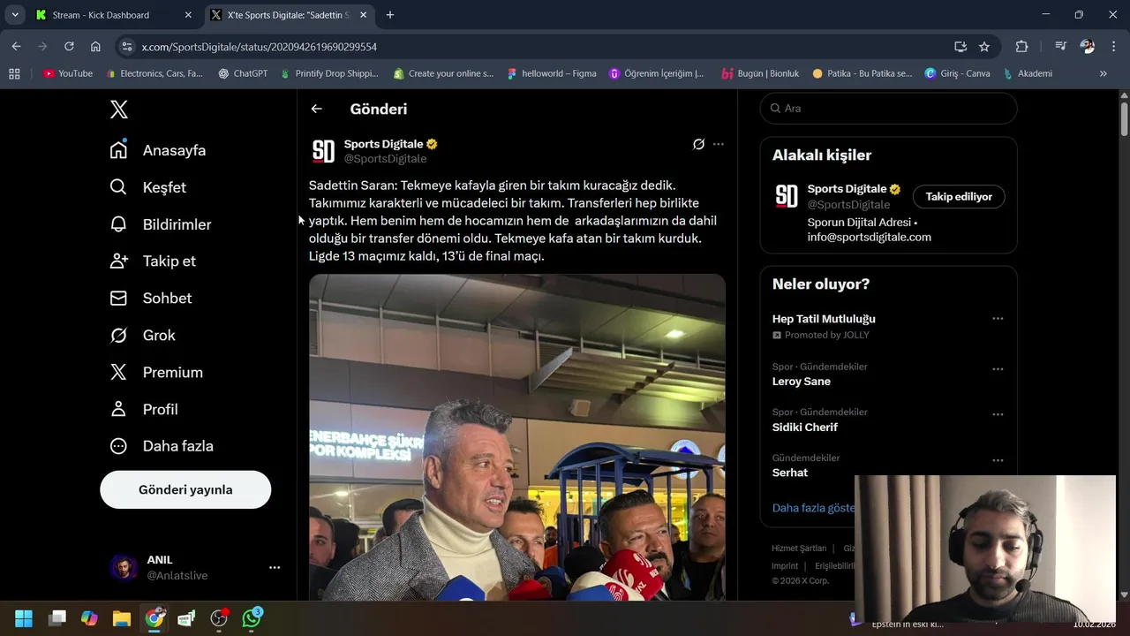Open the Extensions puzzle icon
The width and height of the screenshot is (1130, 636).
click(1022, 47)
